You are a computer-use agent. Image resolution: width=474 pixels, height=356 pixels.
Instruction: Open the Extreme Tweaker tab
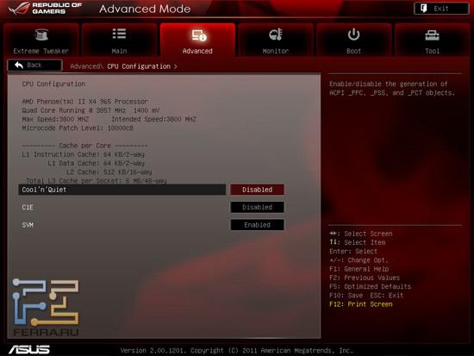click(41, 41)
